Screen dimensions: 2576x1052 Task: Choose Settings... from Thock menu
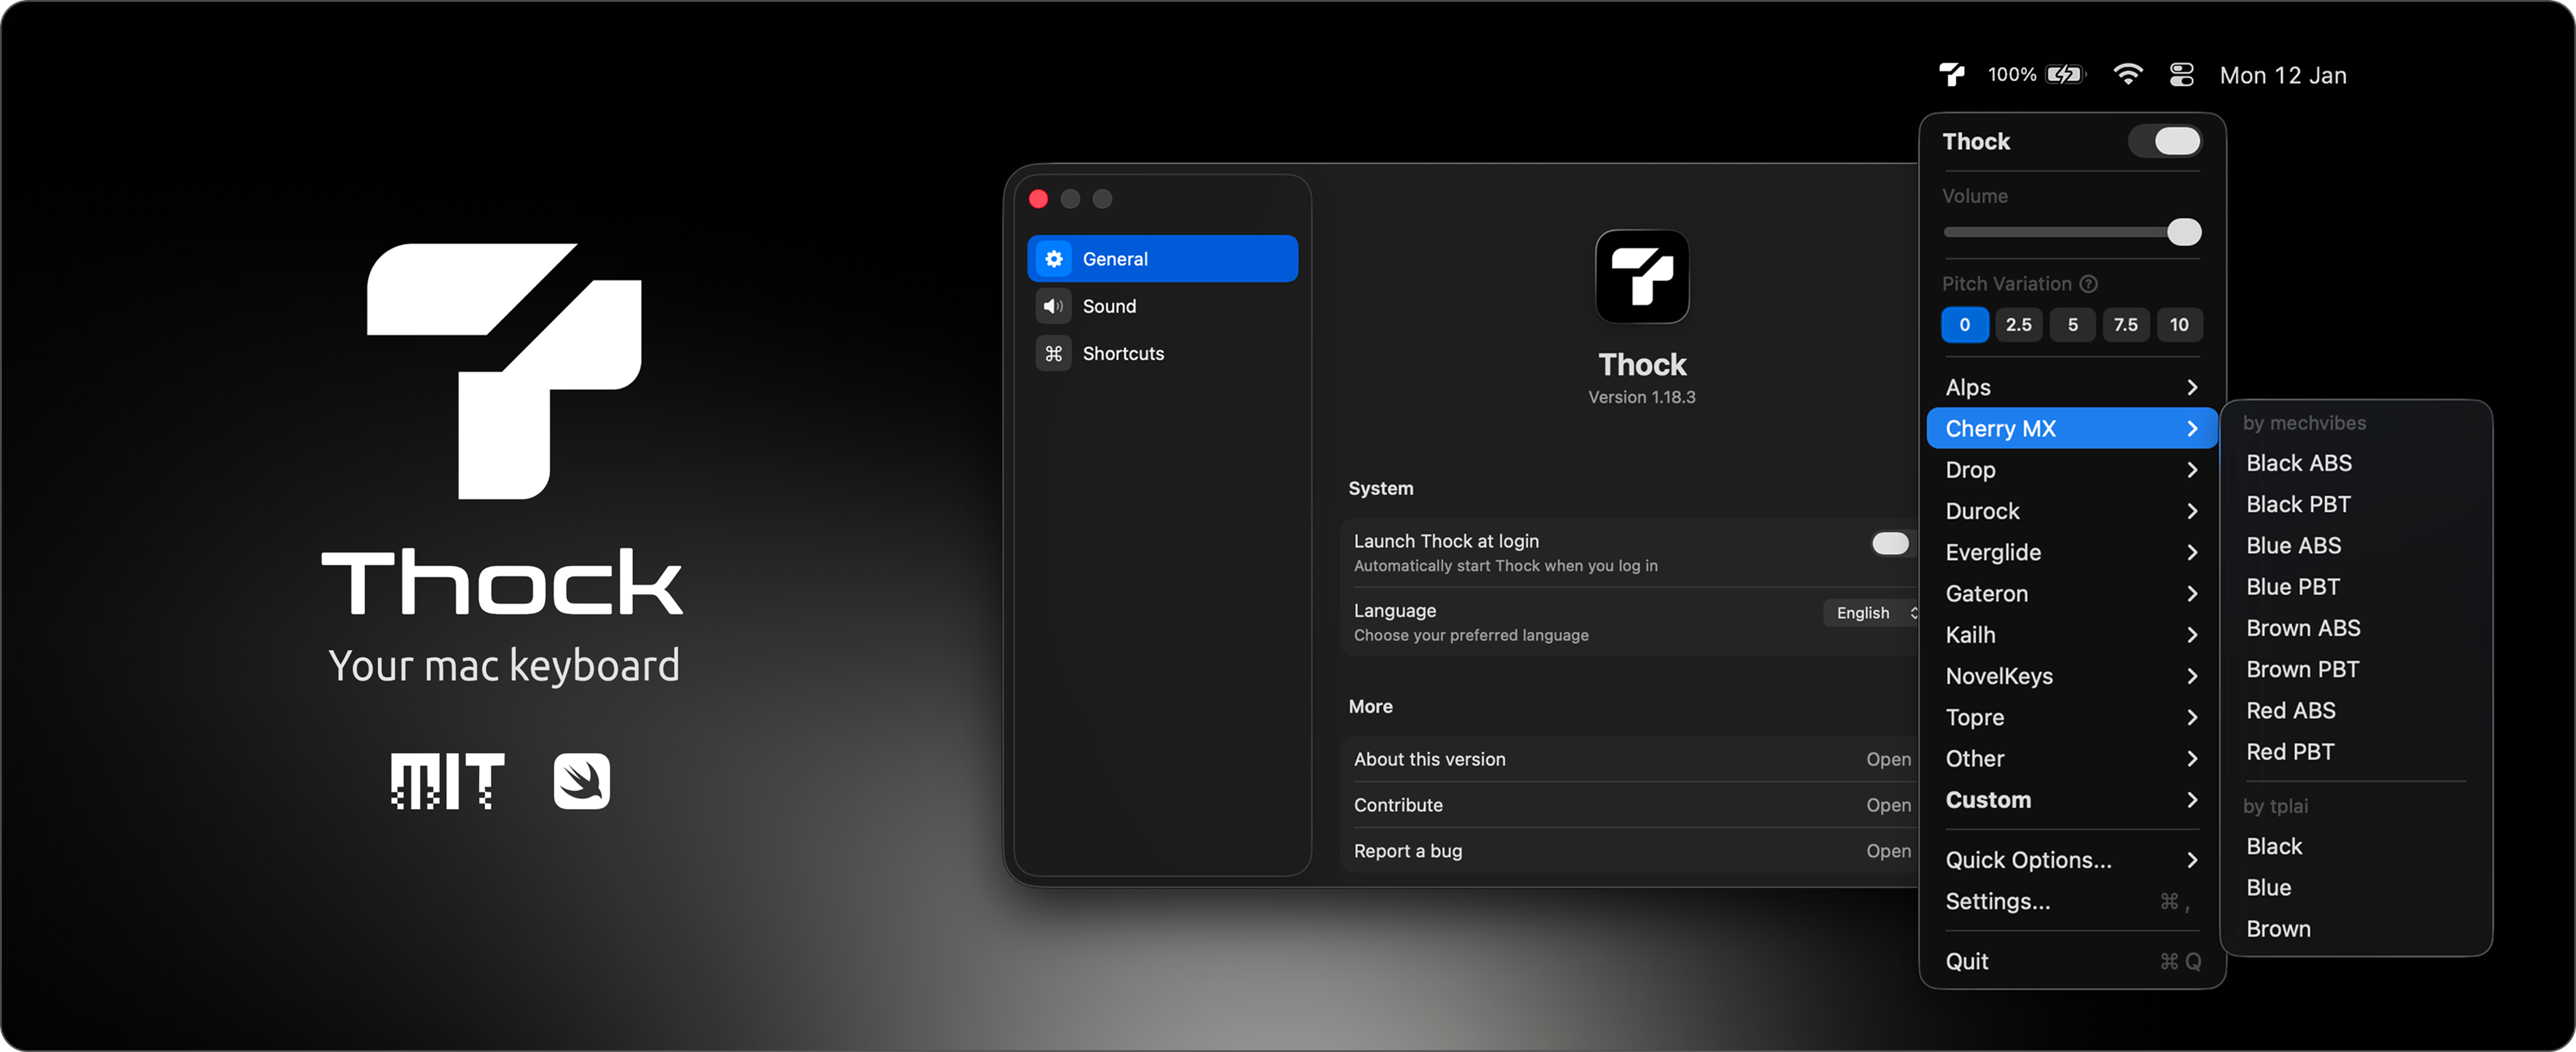[x=2071, y=901]
